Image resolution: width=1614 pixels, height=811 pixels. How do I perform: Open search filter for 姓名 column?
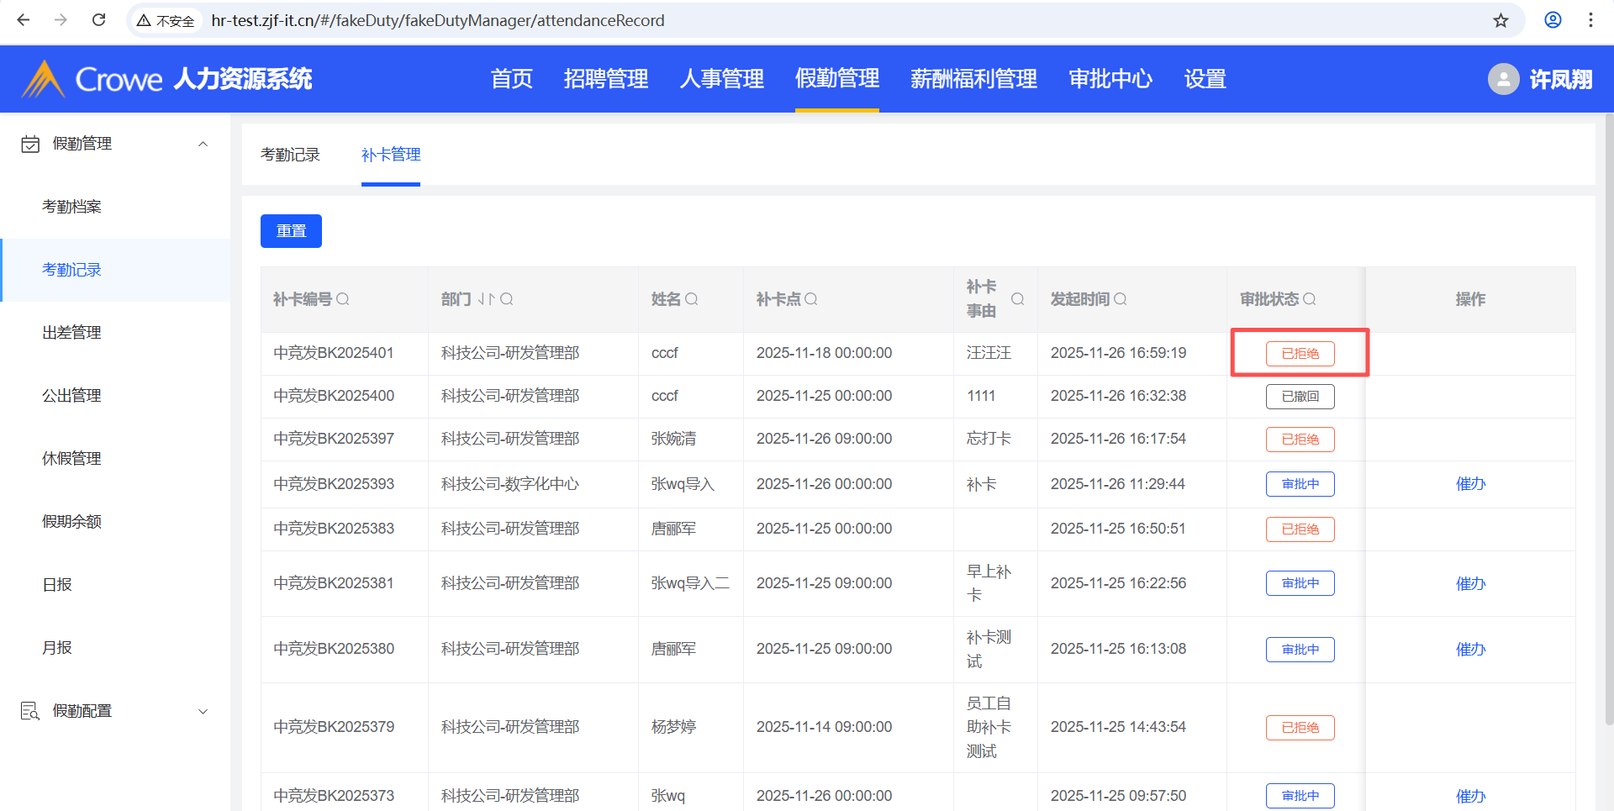(x=692, y=299)
